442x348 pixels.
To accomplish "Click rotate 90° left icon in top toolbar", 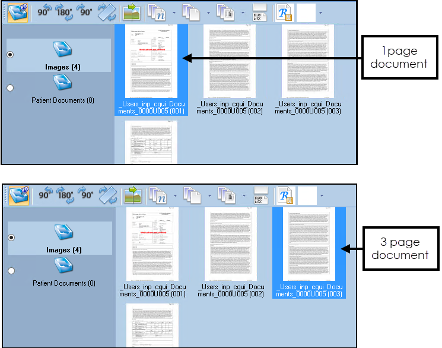I will pyautogui.click(x=45, y=12).
